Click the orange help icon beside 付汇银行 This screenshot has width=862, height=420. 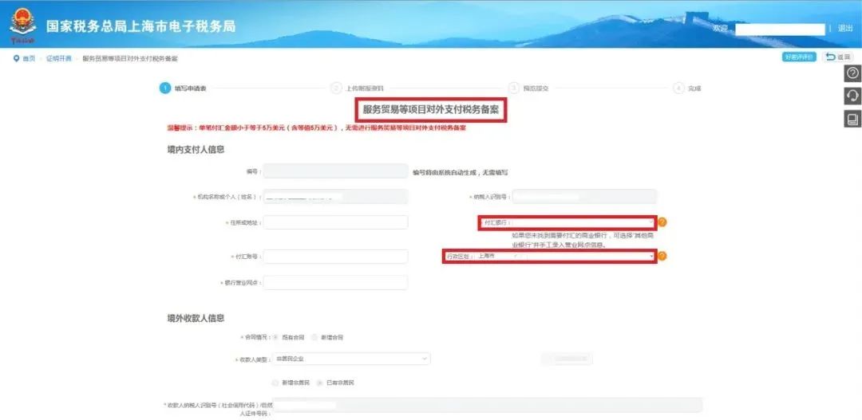(662, 222)
